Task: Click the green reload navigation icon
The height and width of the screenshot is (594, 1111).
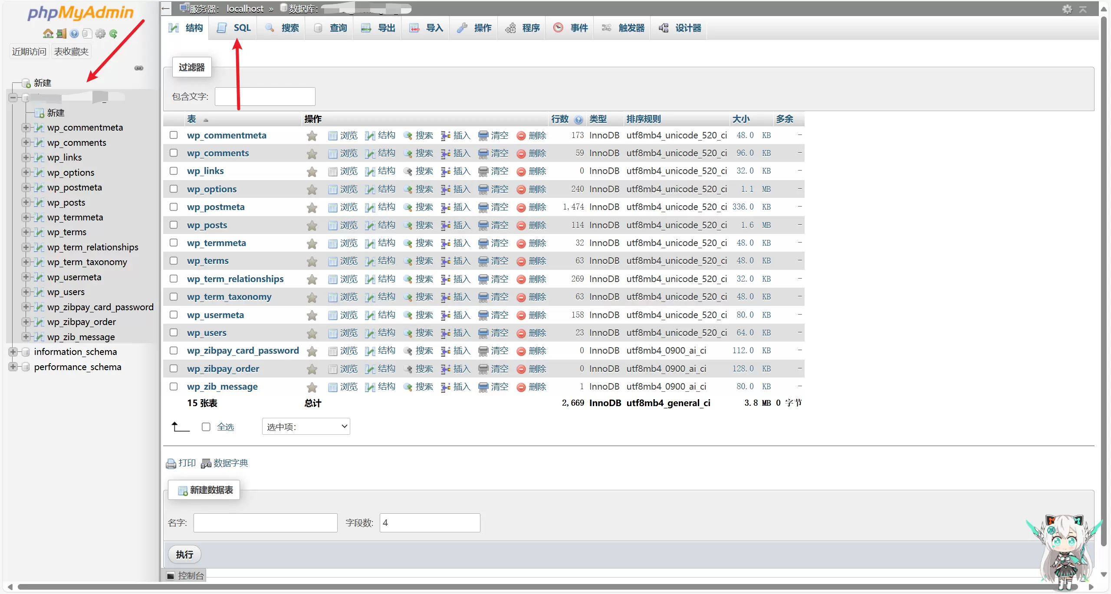Action: (113, 33)
